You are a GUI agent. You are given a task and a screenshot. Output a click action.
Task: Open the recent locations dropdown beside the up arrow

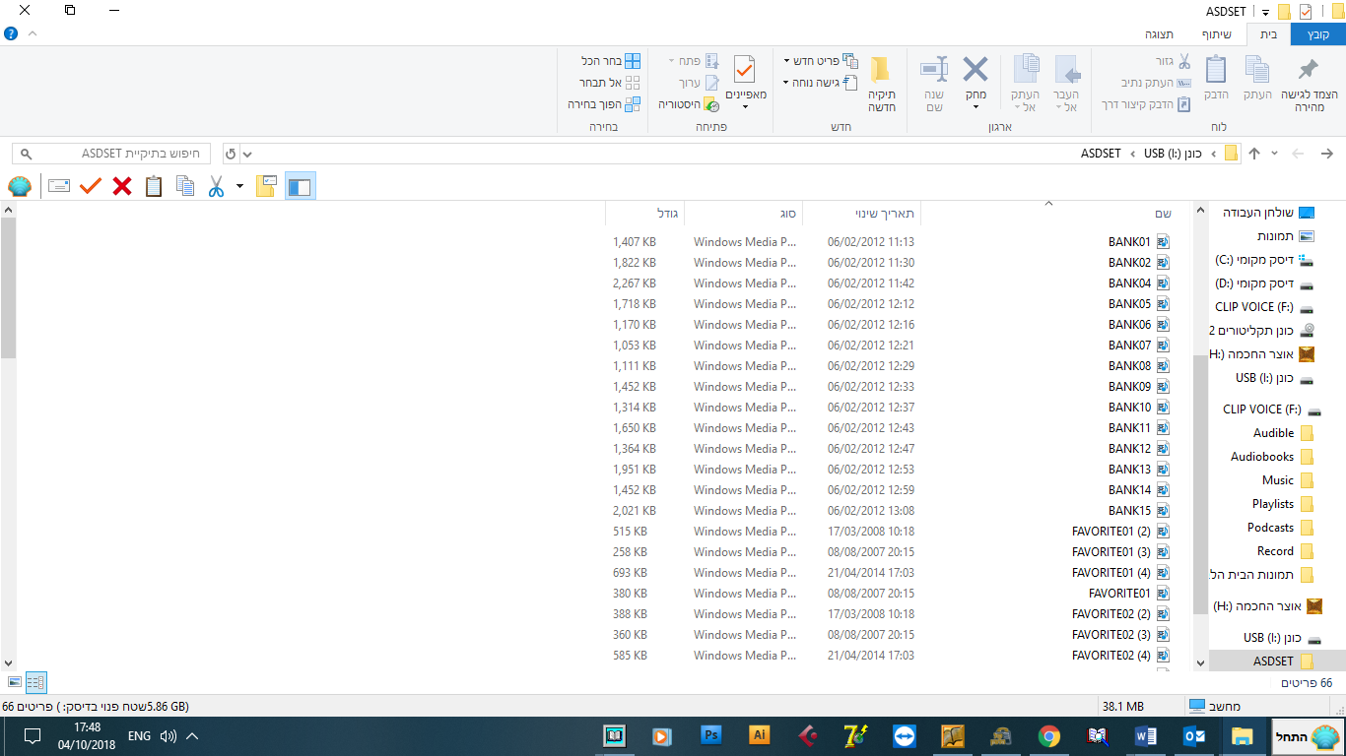coord(1274,154)
